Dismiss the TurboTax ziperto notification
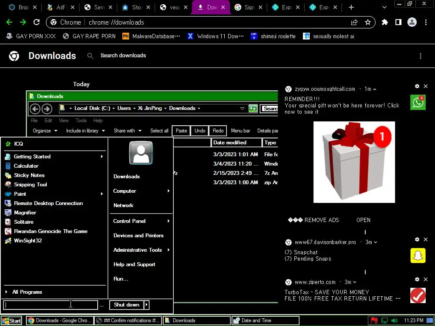Screen dimensions: 435x326 coord(426,279)
